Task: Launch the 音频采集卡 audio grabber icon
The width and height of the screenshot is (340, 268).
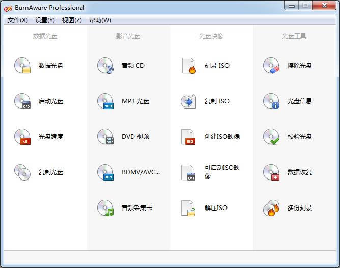Action: click(x=105, y=208)
